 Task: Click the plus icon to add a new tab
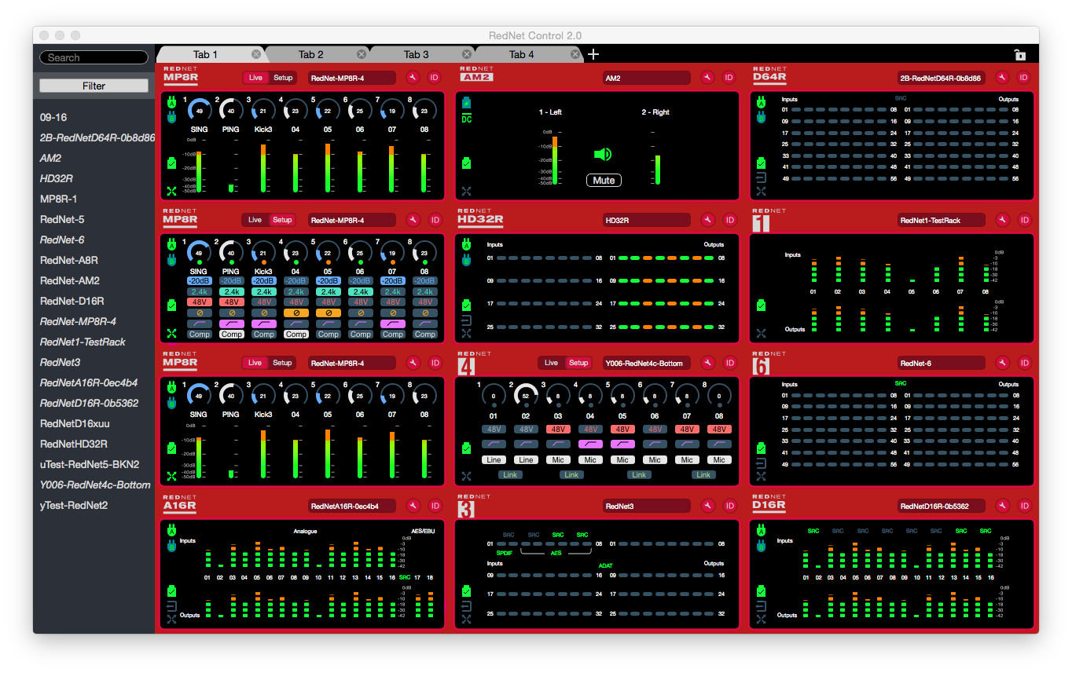pos(593,54)
